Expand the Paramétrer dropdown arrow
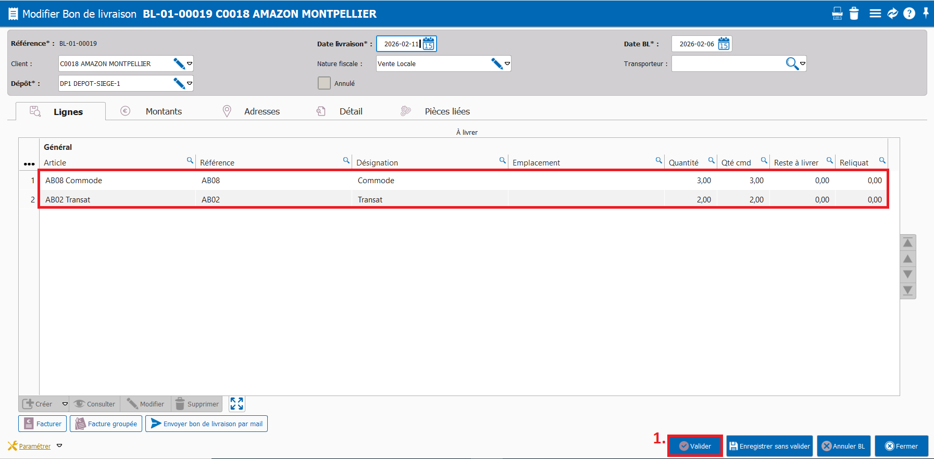 click(x=59, y=446)
